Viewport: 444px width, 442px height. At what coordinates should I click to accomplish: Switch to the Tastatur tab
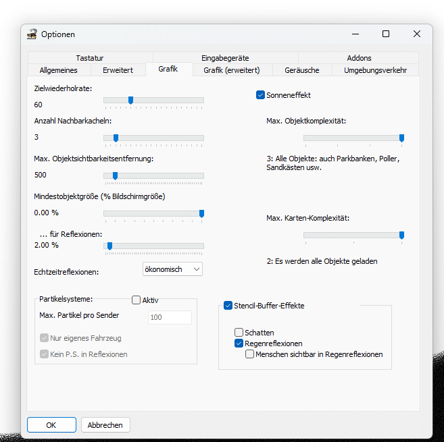point(90,58)
